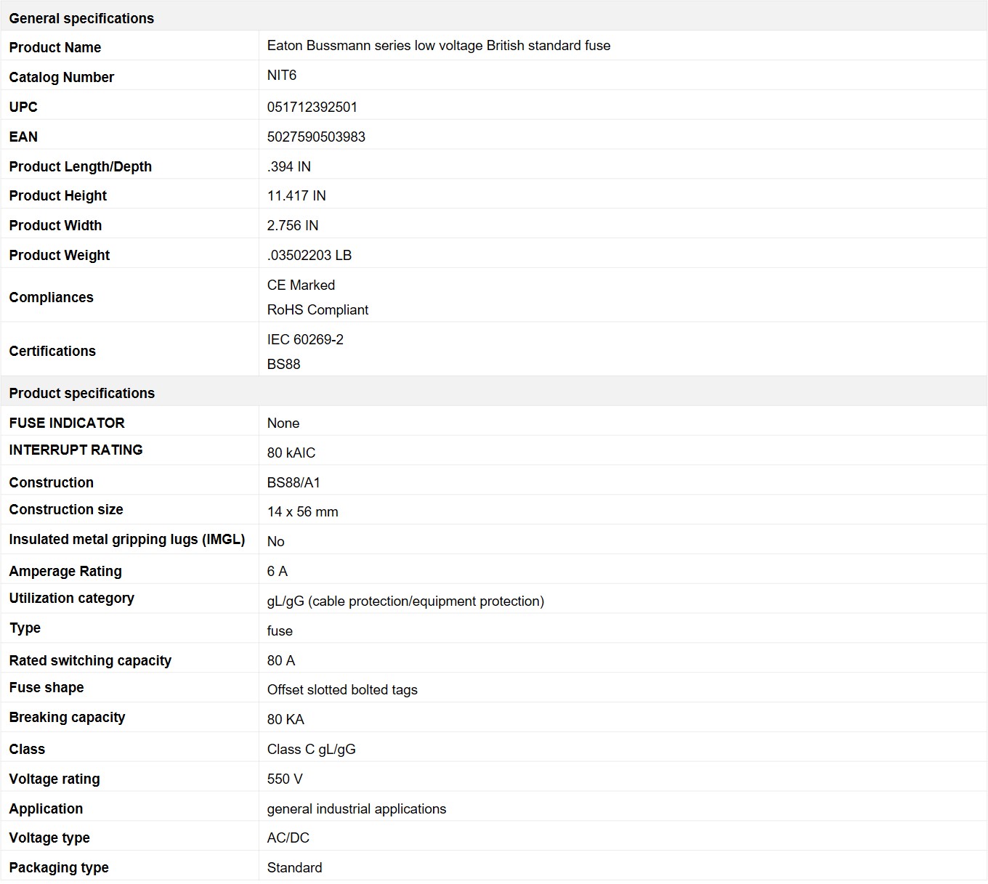Click the INTERRUPT RATING value 80 kAIC
This screenshot has height=884, width=988.
pyautogui.click(x=291, y=453)
